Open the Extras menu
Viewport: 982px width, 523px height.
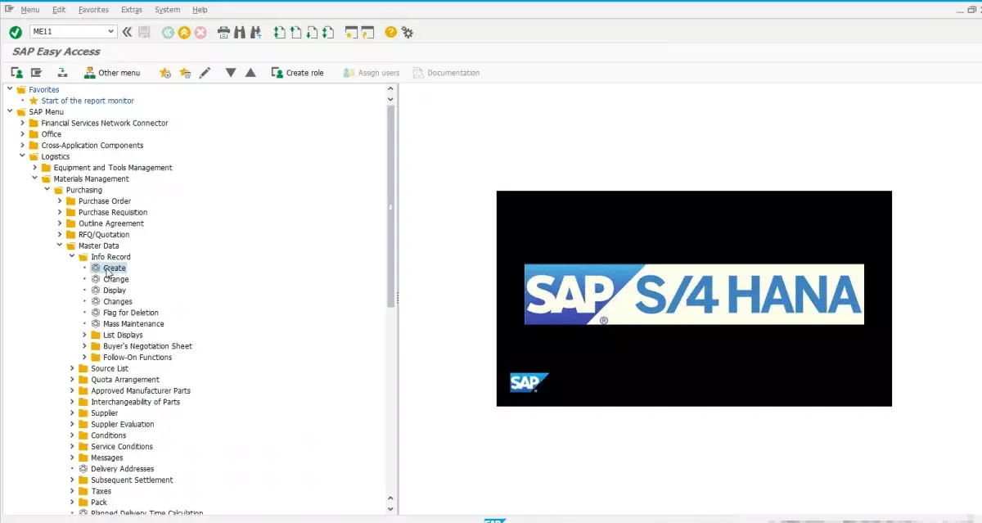[x=131, y=10]
